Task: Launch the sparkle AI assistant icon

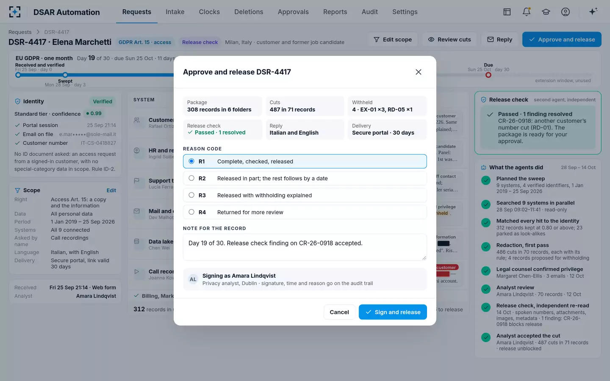Action: click(x=593, y=11)
